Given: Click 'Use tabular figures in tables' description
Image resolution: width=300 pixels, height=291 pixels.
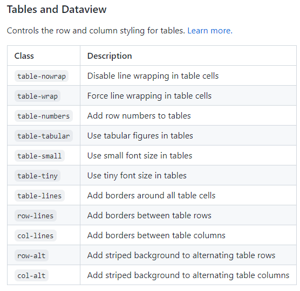Looking at the screenshot, I should tap(140, 136).
